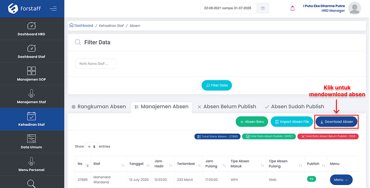Image resolution: width=370 pixels, height=188 pixels.
Task: Open notifications bell icon
Action: [x=292, y=8]
